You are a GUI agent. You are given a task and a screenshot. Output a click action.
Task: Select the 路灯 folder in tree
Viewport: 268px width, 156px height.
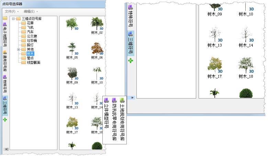tap(30, 44)
